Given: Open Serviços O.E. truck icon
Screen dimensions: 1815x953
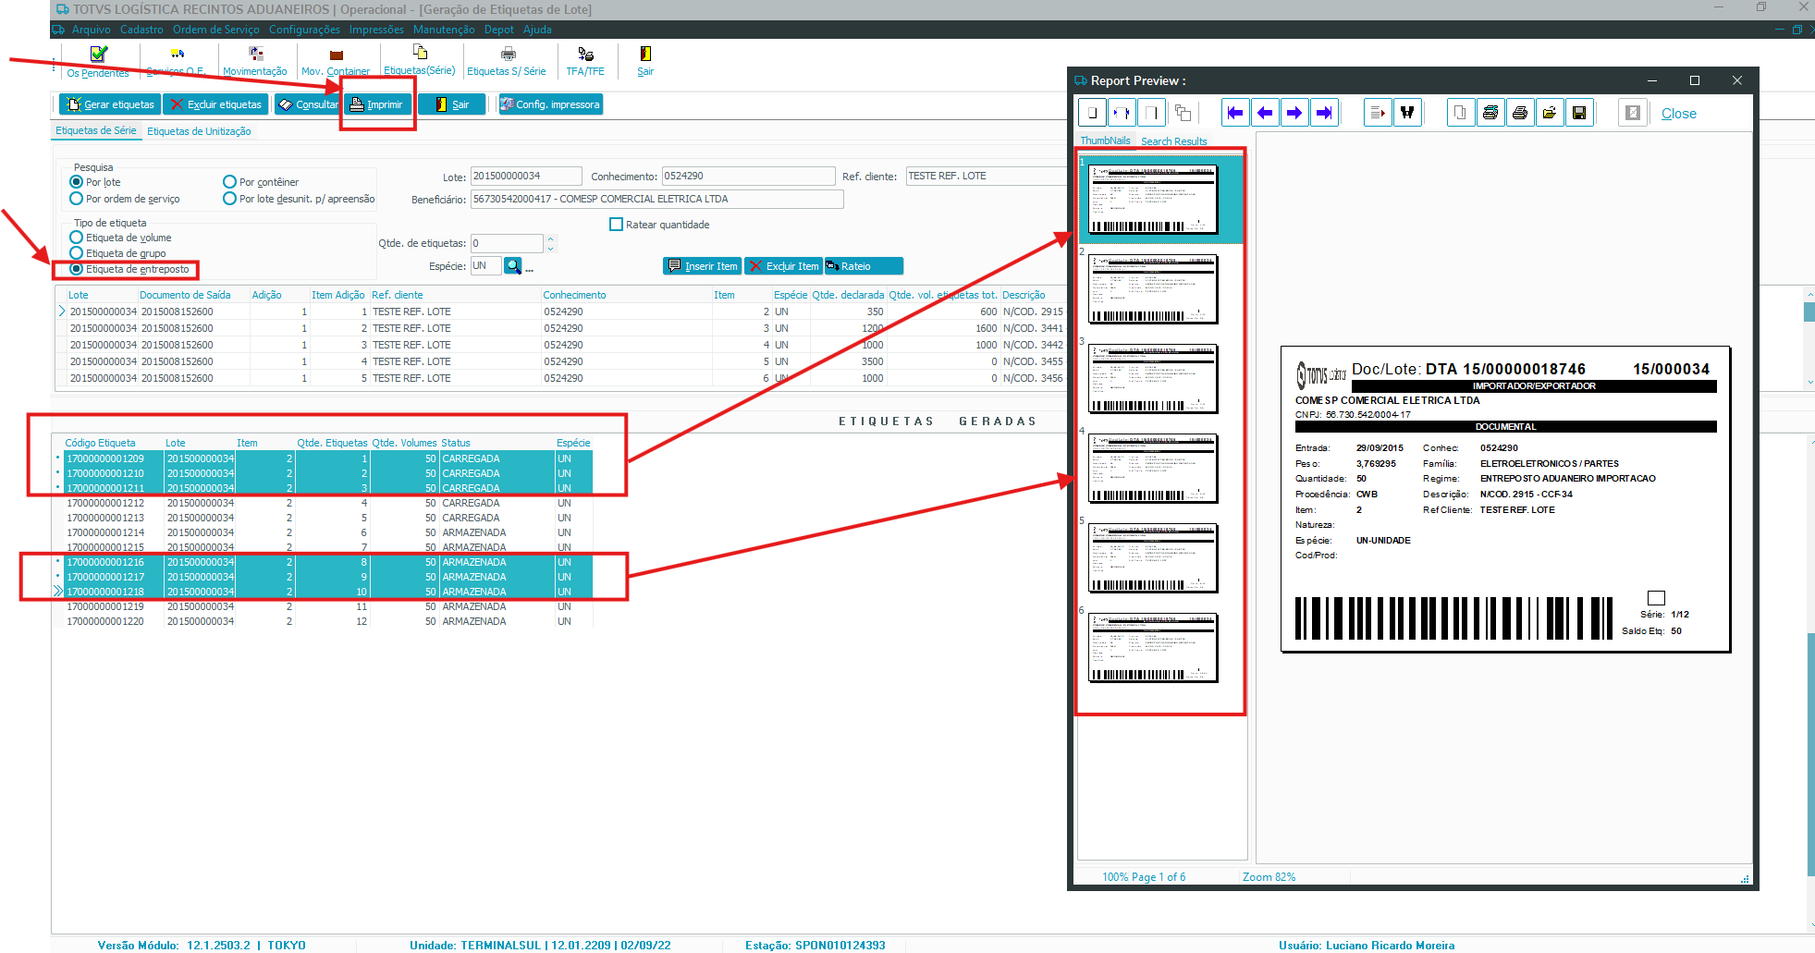Looking at the screenshot, I should pyautogui.click(x=178, y=55).
